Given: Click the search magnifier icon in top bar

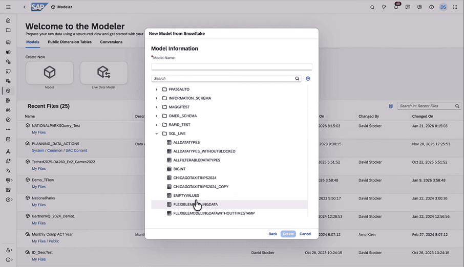Looking at the screenshot, I should click(372, 7).
